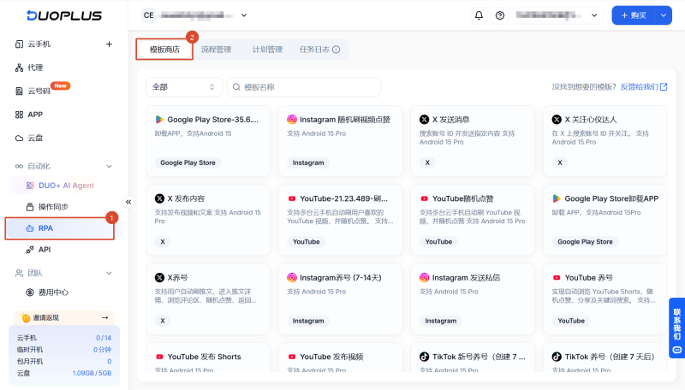Open the YouTube随机点赞 template
This screenshot has height=390, width=685.
(473, 220)
